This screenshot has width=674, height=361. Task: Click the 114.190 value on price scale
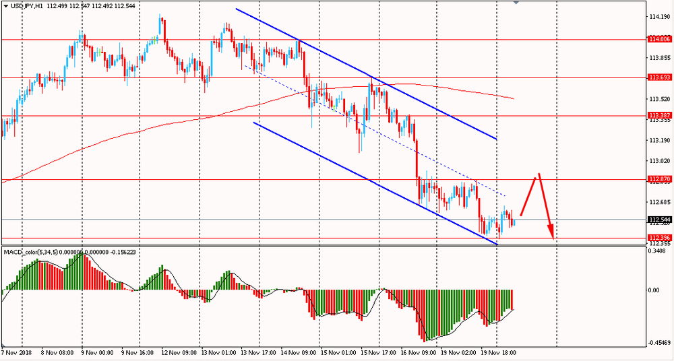click(x=660, y=18)
